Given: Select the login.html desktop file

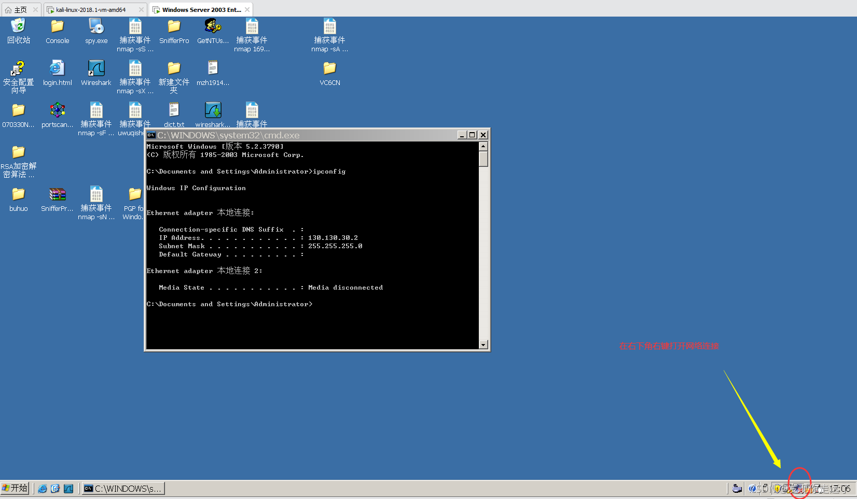Looking at the screenshot, I should click(57, 73).
